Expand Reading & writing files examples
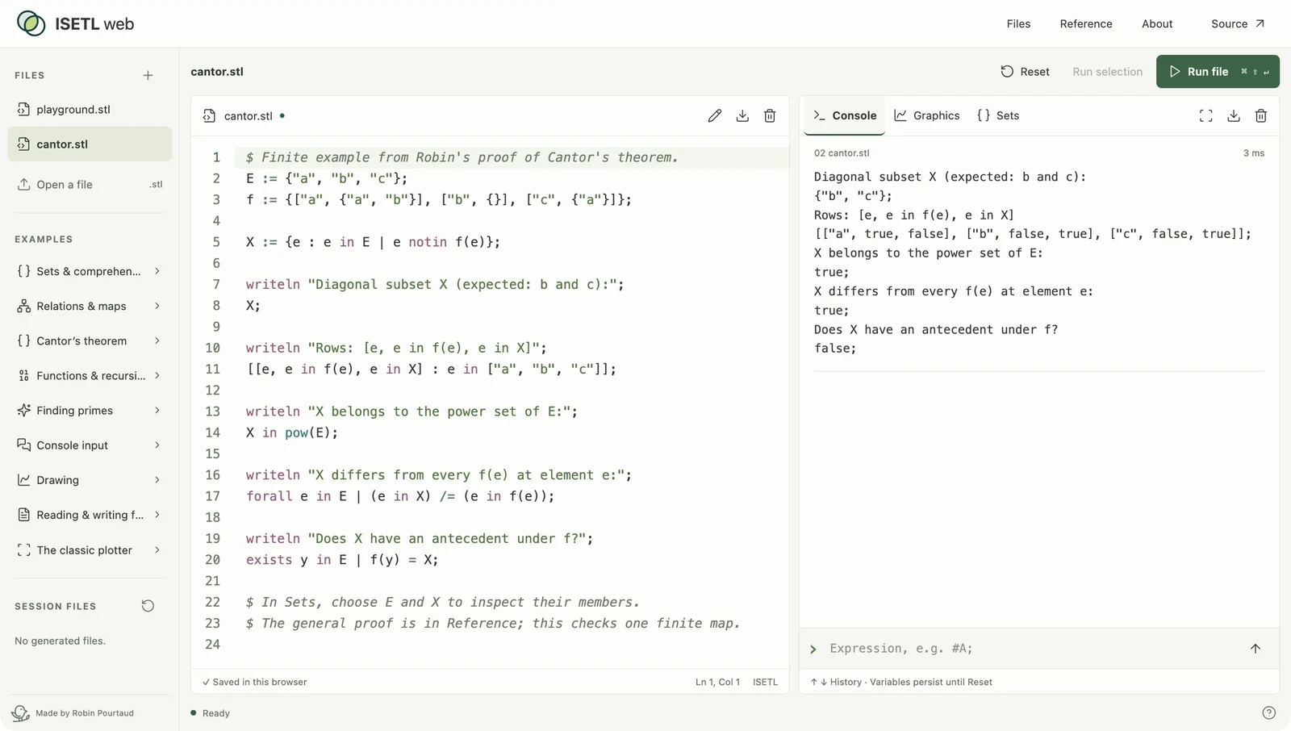This screenshot has width=1291, height=731. pos(90,515)
